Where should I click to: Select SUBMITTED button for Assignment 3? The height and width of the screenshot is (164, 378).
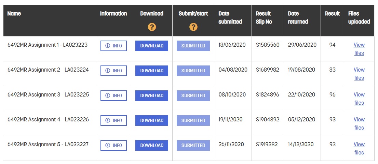[193, 96]
